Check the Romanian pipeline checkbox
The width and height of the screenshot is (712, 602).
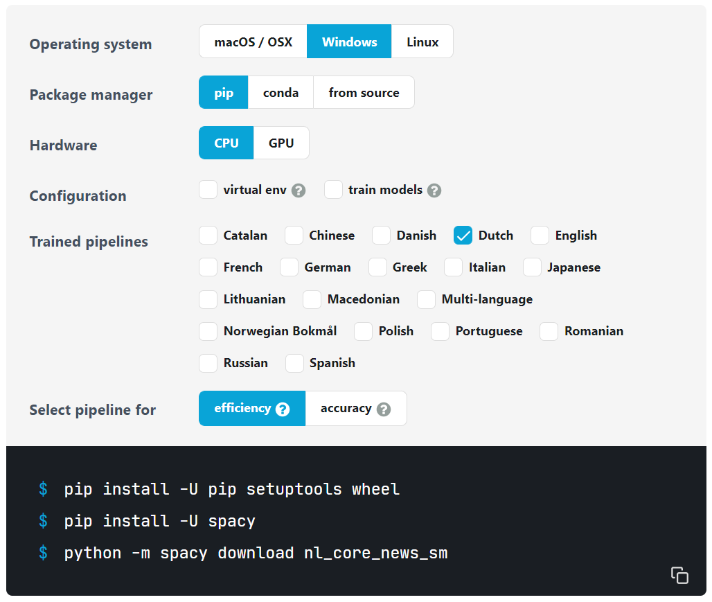549,331
